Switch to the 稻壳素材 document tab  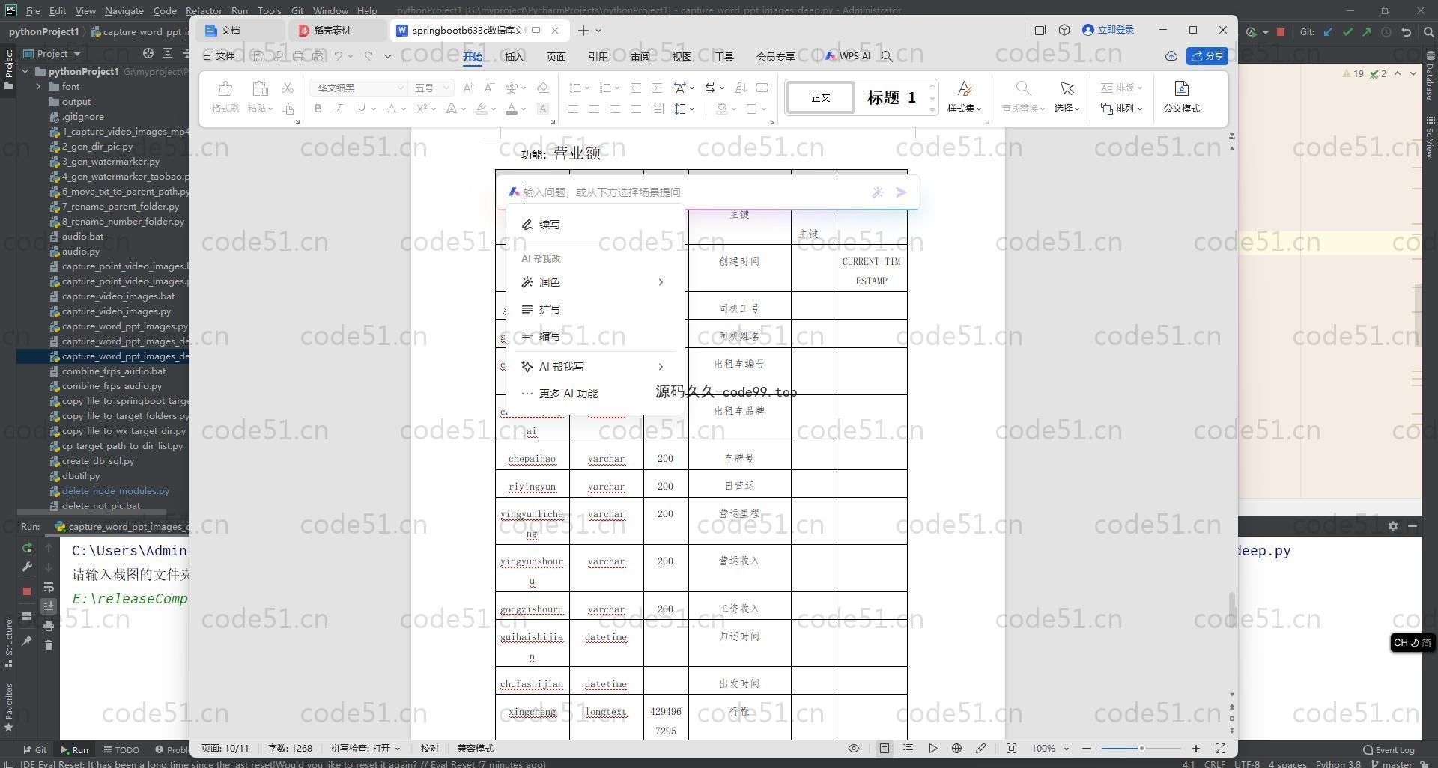[x=333, y=31]
